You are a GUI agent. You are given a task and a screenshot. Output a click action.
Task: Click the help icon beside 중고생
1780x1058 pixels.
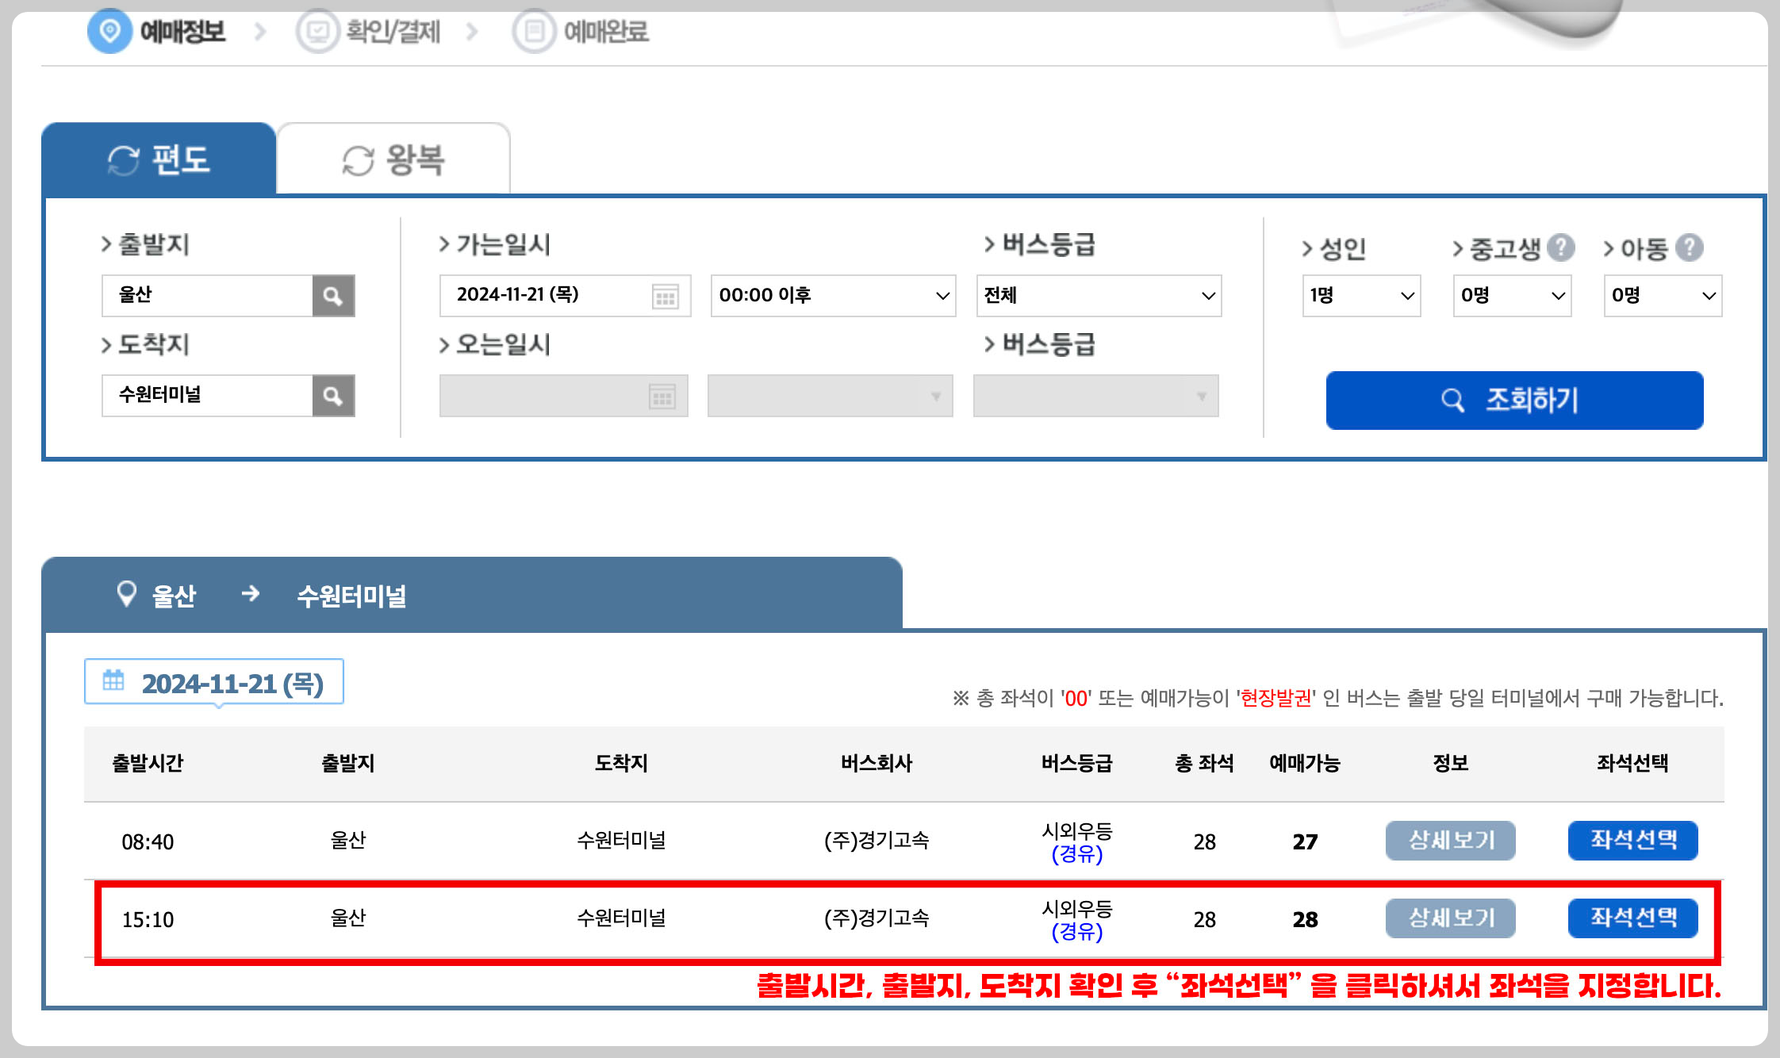(1562, 247)
